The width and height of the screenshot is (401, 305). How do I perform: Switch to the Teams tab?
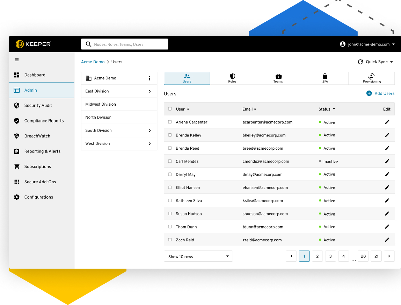click(x=278, y=78)
